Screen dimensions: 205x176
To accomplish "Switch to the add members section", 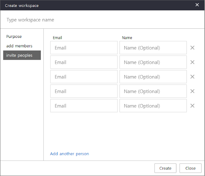I will [20, 46].
